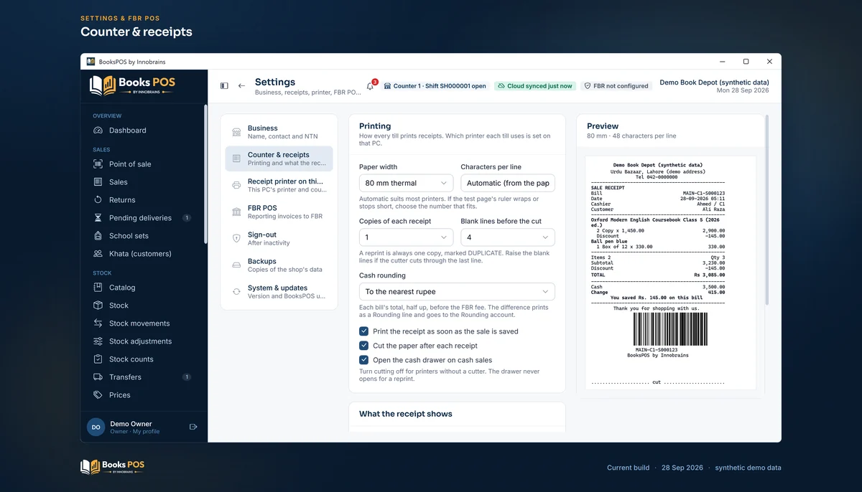Viewport: 862px width, 492px height.
Task: Click Counter 1 shift open status
Action: pos(435,86)
